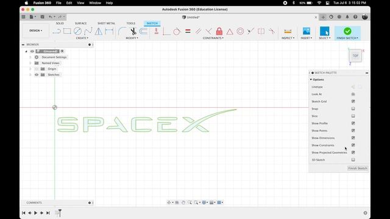
Task: Select the Rectangle sketch tool
Action: click(67, 31)
